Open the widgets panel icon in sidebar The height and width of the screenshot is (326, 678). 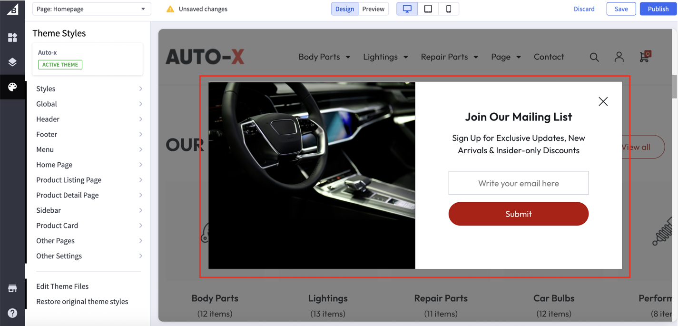pos(12,38)
